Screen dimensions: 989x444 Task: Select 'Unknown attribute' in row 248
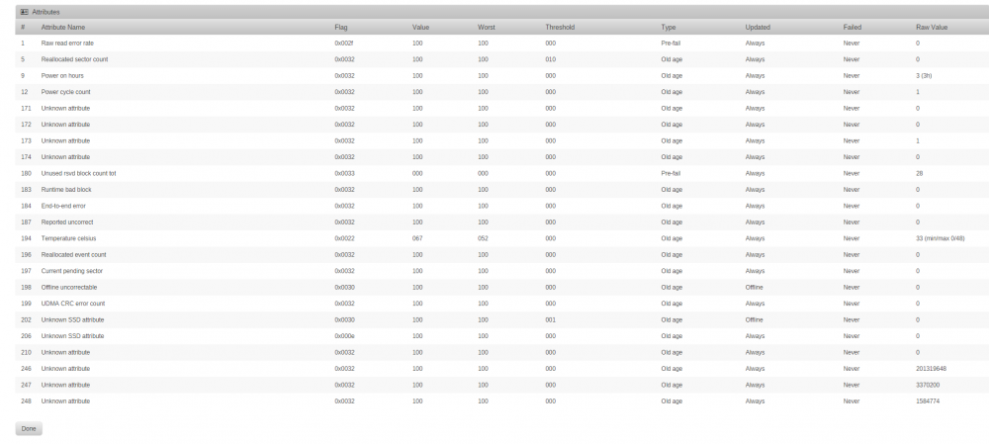65,401
